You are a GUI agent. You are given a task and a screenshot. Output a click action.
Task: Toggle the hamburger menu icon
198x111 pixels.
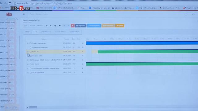(x=24, y=14)
